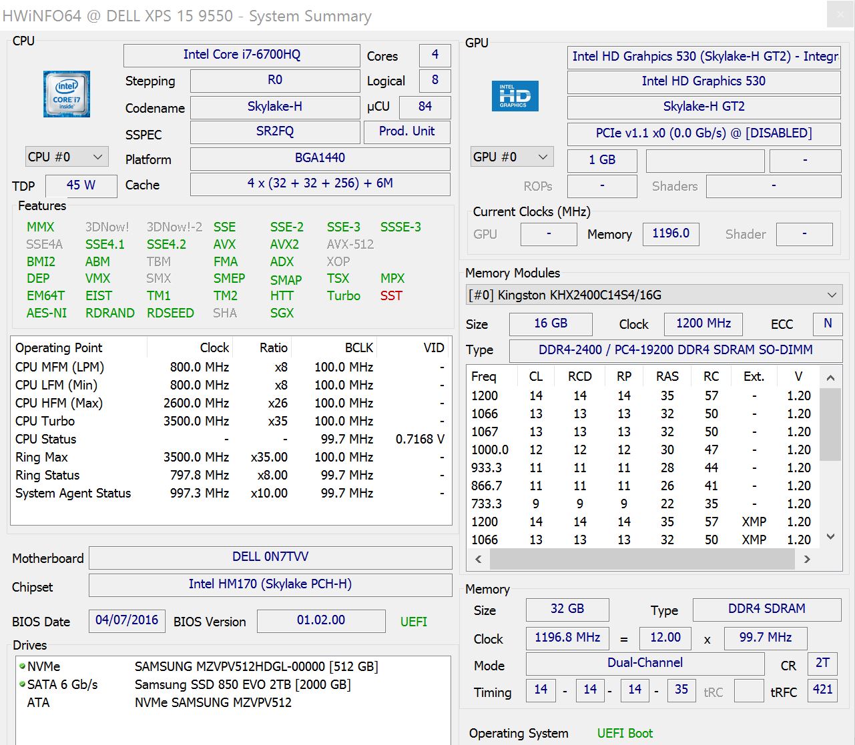This screenshot has width=855, height=745.
Task: Click the TDP 45 W field
Action: point(81,186)
